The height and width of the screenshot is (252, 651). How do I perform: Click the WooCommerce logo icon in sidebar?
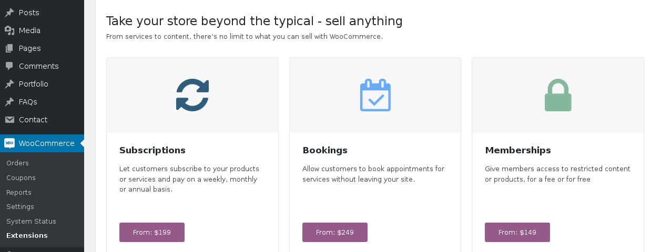coord(9,143)
